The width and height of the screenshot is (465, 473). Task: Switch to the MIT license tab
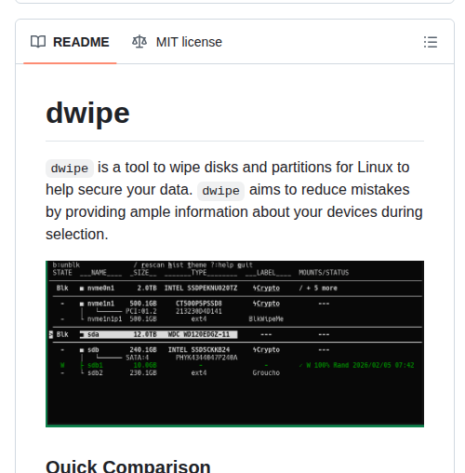click(177, 42)
